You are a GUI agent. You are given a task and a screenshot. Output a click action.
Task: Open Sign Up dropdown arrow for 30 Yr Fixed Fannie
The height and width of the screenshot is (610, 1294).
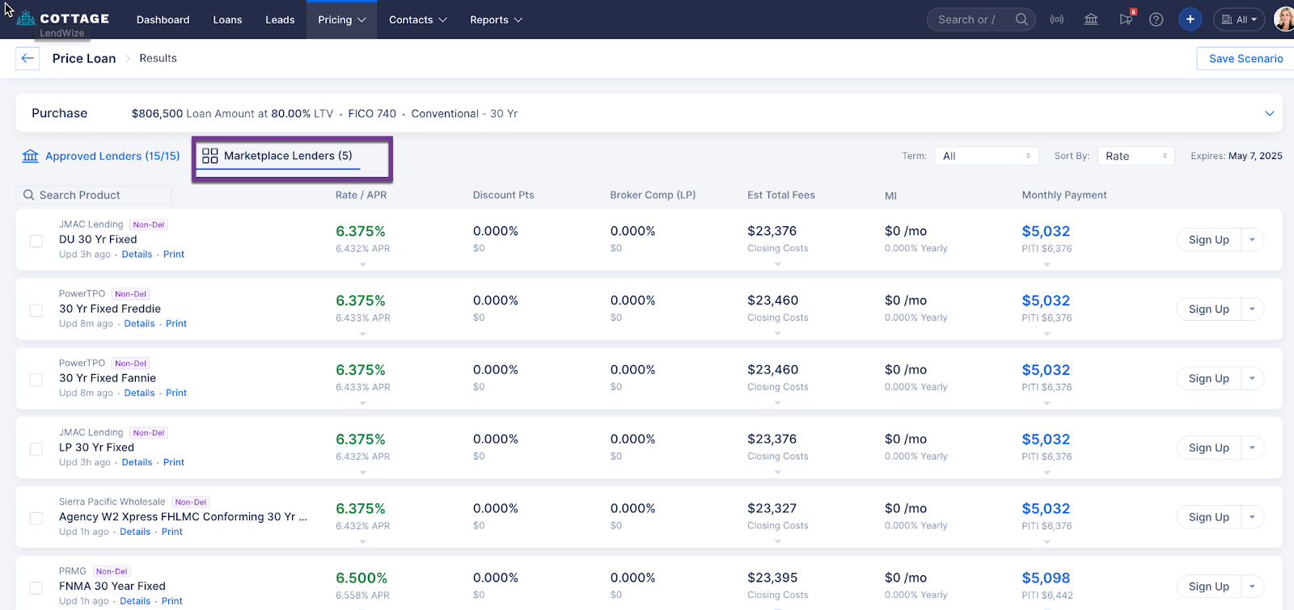pos(1252,379)
